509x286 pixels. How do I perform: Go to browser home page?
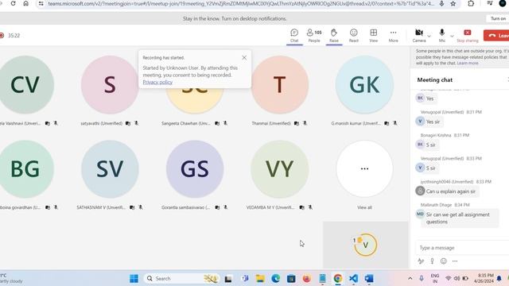pos(25,3)
